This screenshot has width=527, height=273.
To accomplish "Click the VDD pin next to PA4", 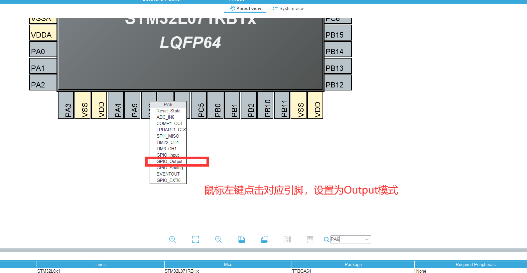I will click(99, 105).
